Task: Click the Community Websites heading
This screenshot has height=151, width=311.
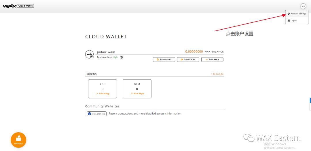Action: (102, 106)
